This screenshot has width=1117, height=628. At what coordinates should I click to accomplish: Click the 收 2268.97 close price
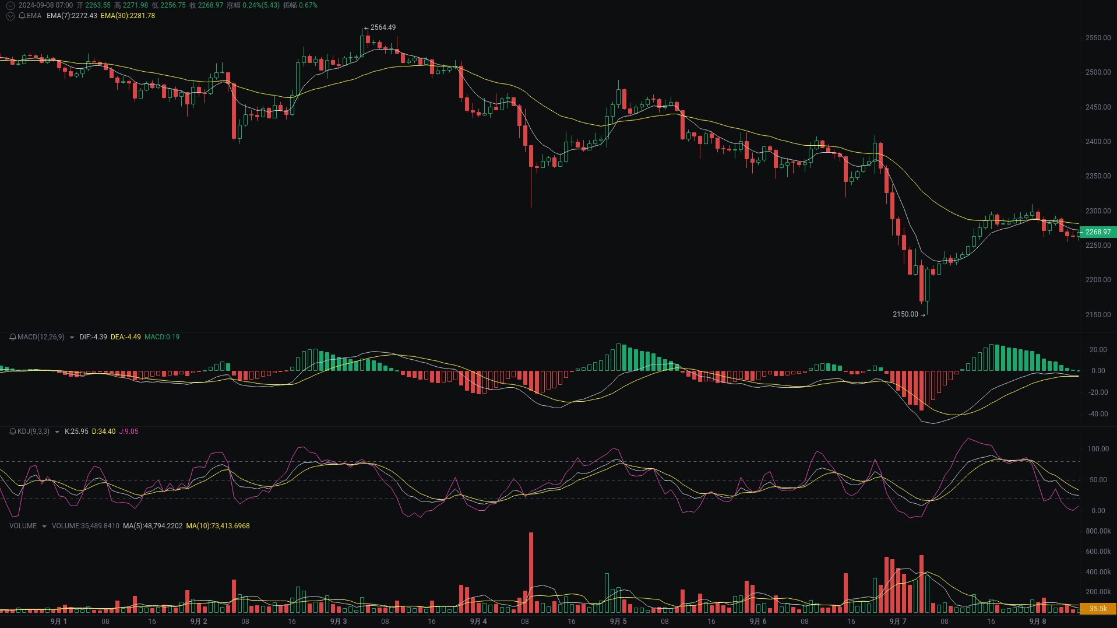206,5
